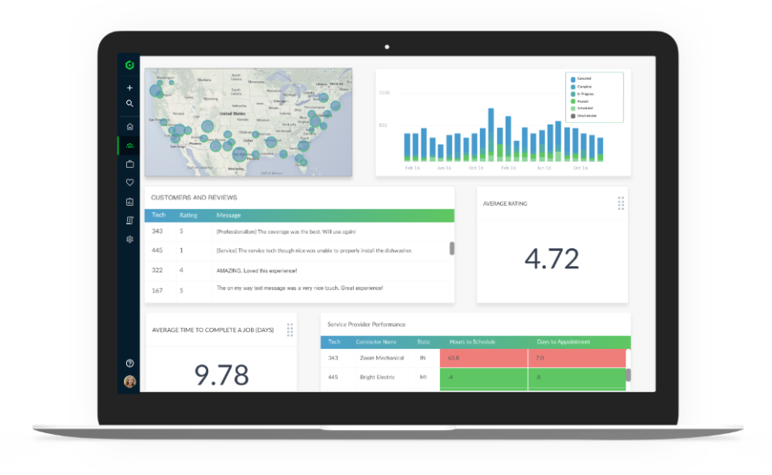This screenshot has width=772, height=475.
Task: Open options for the Average Rating widget
Action: [621, 203]
